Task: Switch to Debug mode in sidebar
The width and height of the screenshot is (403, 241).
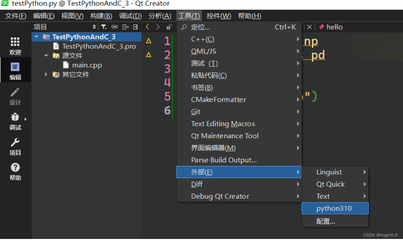Action: pyautogui.click(x=15, y=121)
